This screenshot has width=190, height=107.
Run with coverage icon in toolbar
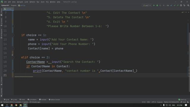pos(160,5)
